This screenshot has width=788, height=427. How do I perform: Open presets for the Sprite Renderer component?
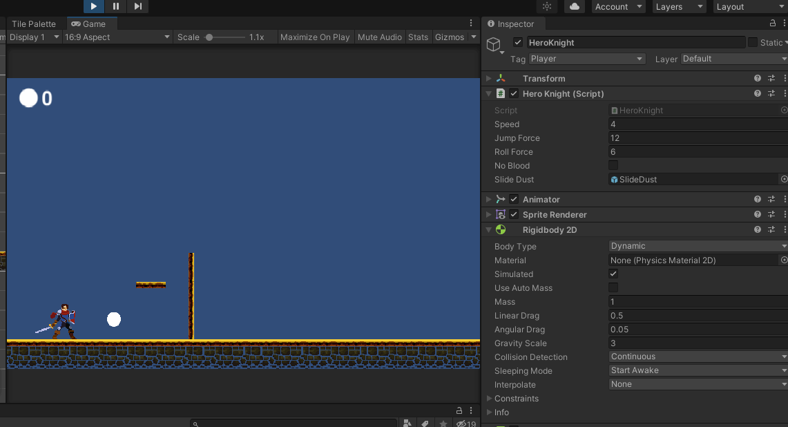[771, 214]
